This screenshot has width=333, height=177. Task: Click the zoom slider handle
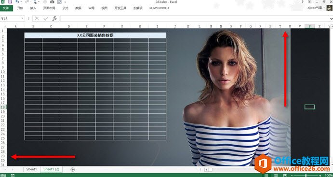(x=306, y=176)
